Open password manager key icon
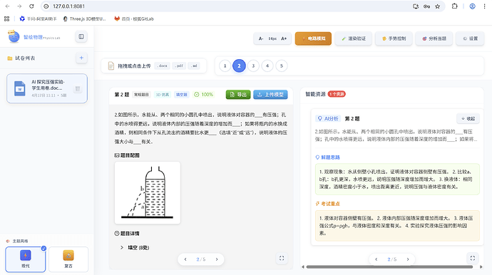 [x=426, y=6]
